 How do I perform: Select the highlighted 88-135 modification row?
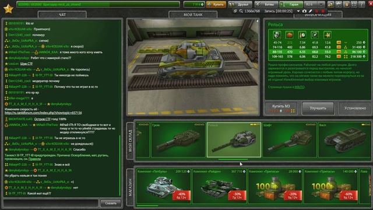(318, 52)
